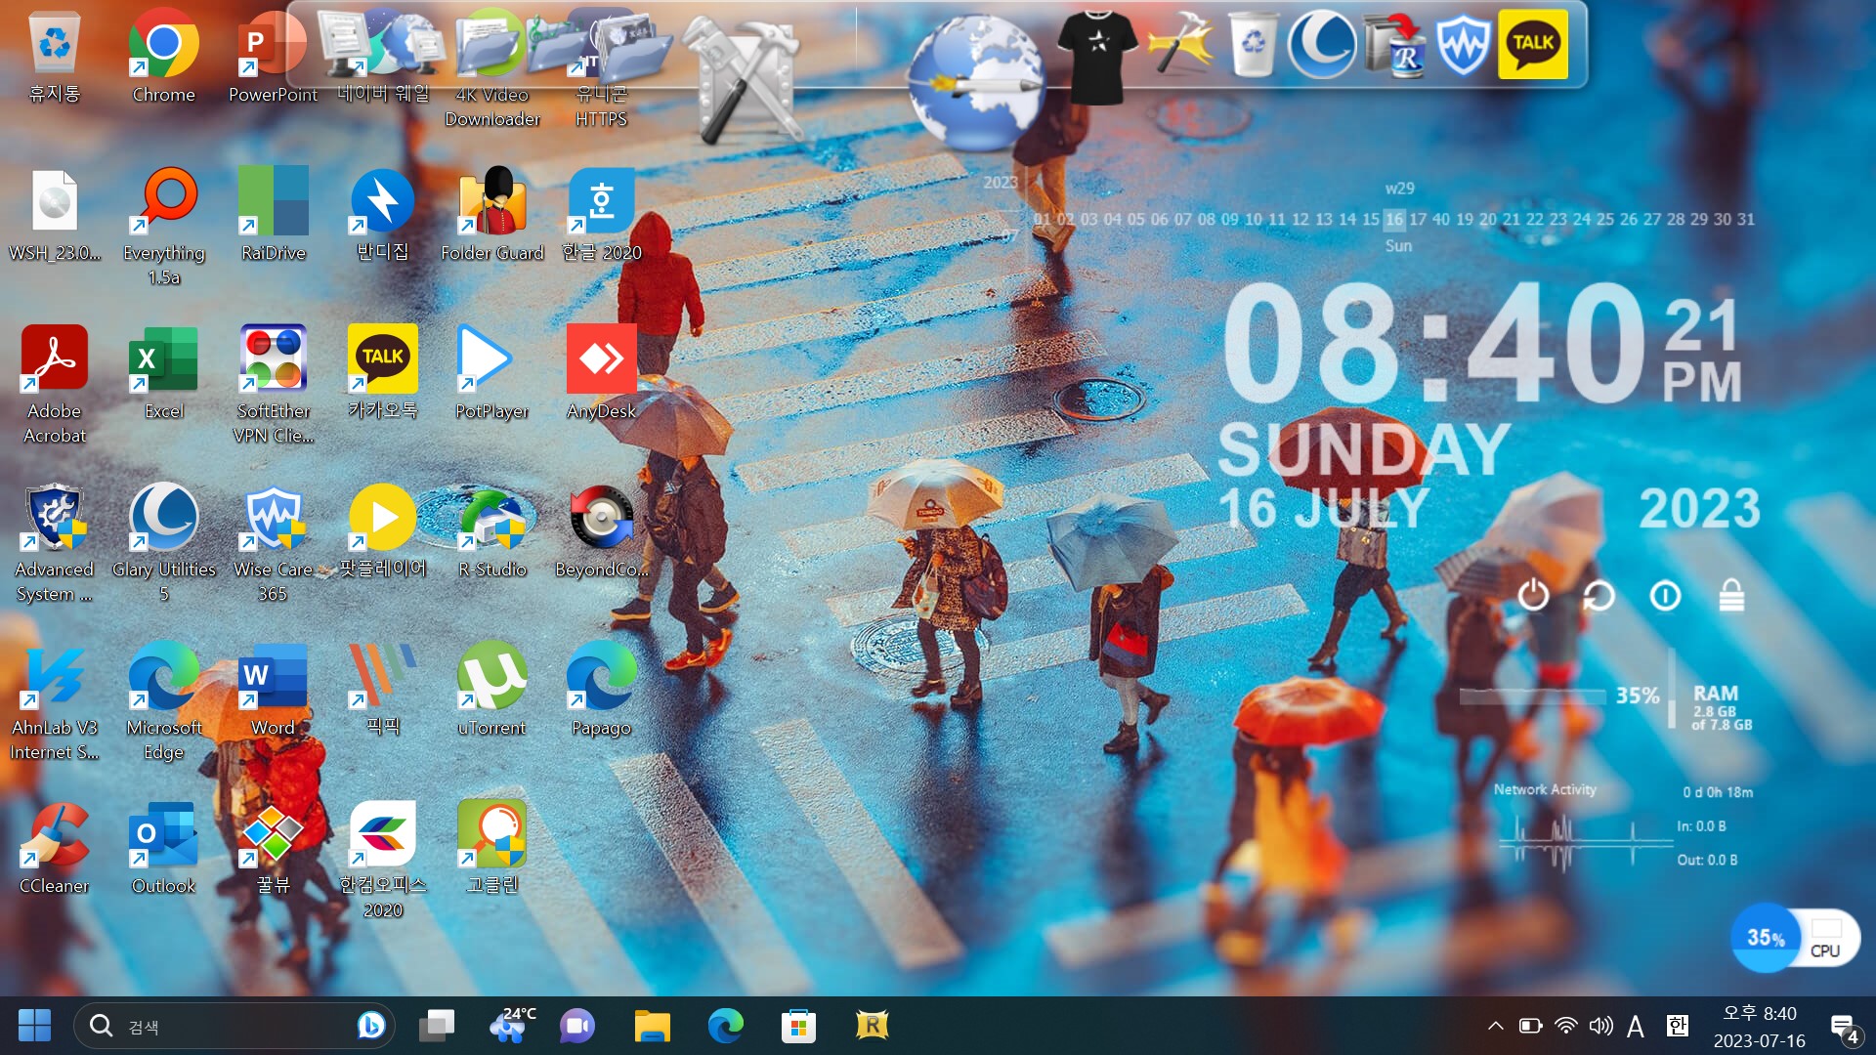Open the Word desktop shortcut
Viewport: 1876px width, 1055px height.
273,690
